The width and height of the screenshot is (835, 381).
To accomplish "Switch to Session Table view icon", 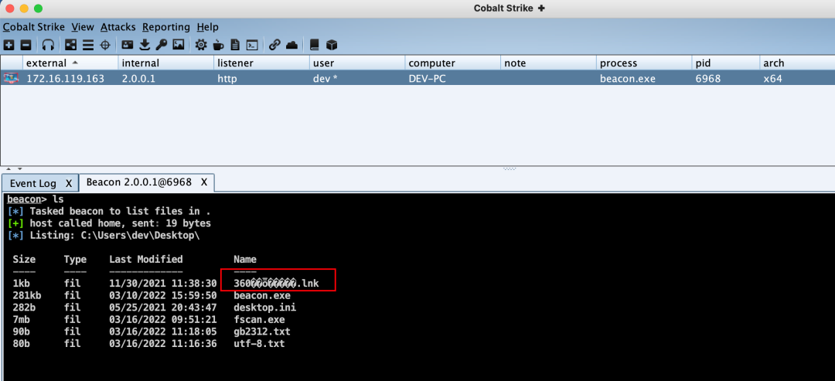I will [x=88, y=46].
